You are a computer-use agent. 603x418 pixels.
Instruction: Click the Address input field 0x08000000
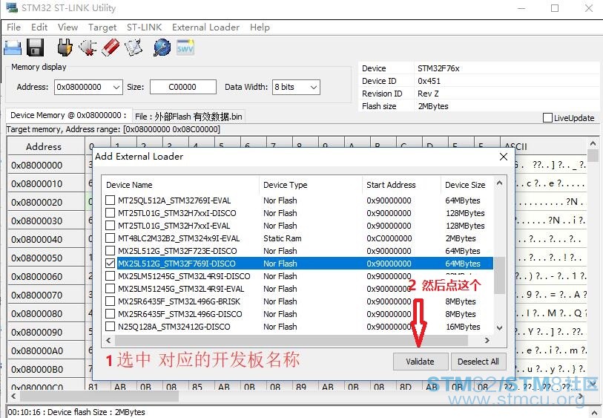tap(83, 87)
